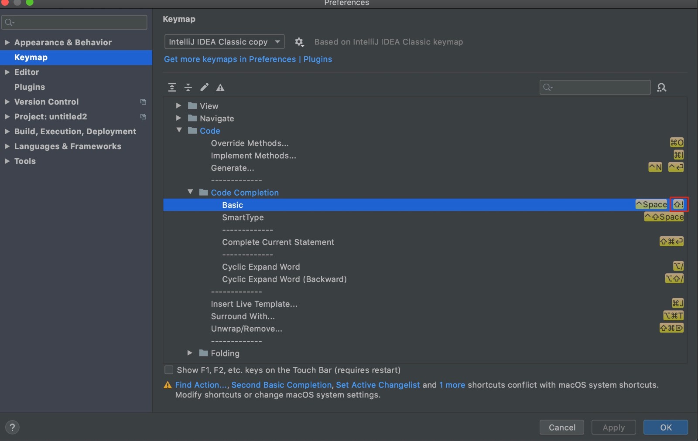Screen dimensions: 698x441
Task: Click the ⌘O shortcut badge for Override Methods
Action: pyautogui.click(x=677, y=142)
